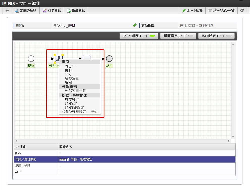Select the 終了 end node circle
The image size is (250, 191).
109,59
